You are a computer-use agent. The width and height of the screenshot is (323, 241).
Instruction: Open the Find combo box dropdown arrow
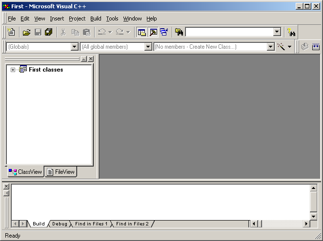(x=277, y=32)
